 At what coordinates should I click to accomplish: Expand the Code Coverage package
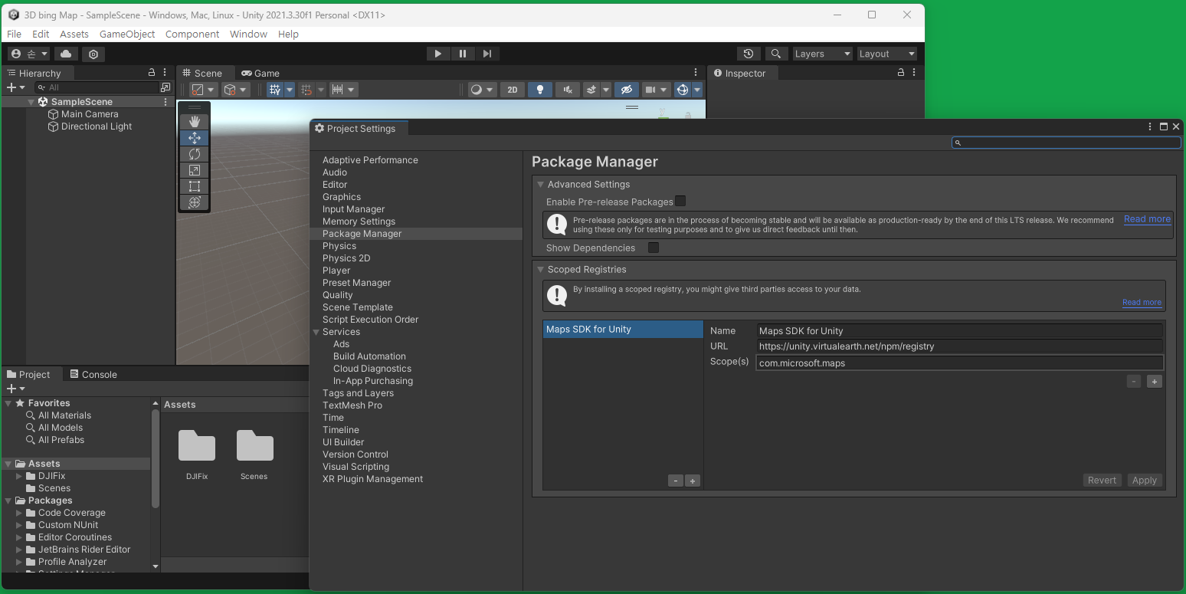point(20,513)
